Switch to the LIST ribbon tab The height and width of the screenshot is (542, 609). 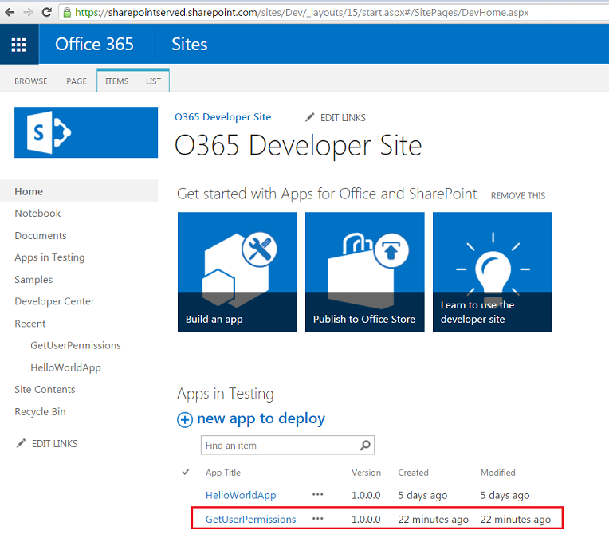pos(153,81)
